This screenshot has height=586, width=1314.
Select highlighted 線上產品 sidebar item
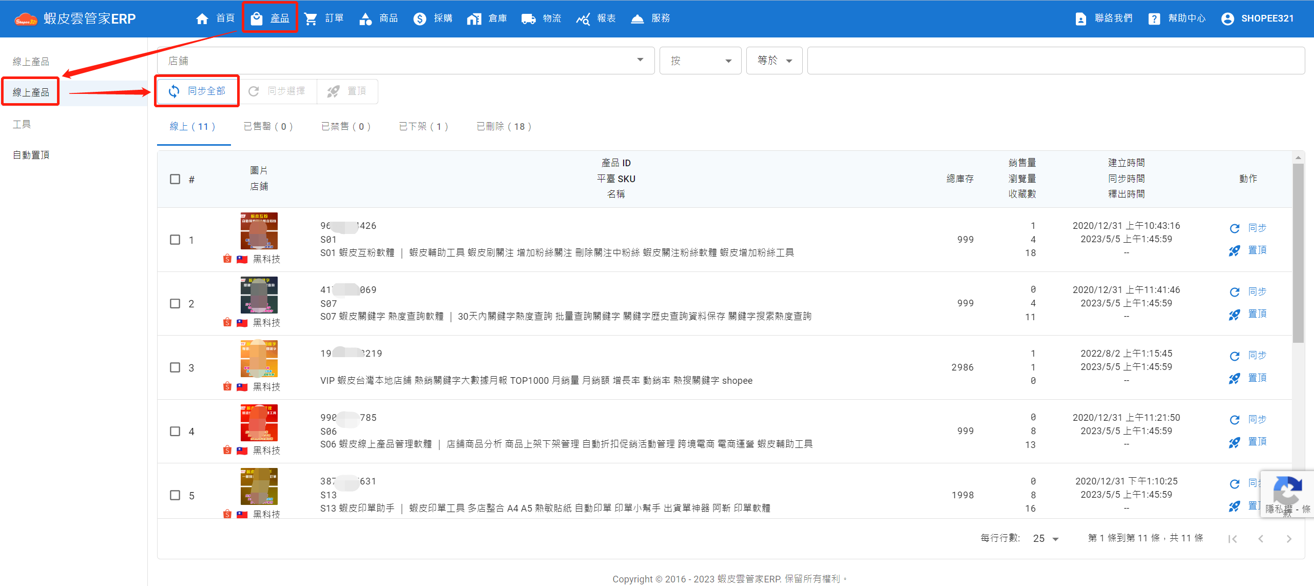coord(31,92)
